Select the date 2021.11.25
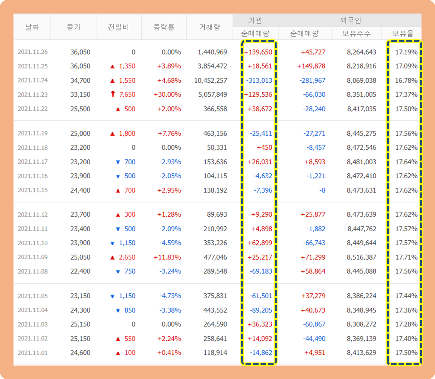 (x=33, y=66)
